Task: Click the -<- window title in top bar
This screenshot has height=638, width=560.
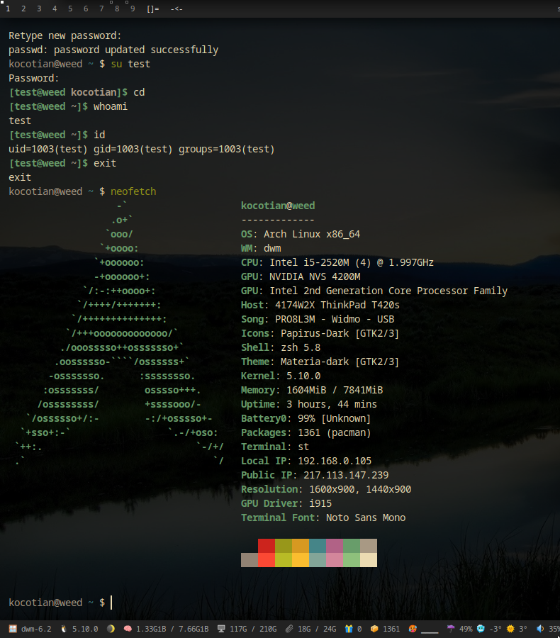Action: pyautogui.click(x=177, y=9)
